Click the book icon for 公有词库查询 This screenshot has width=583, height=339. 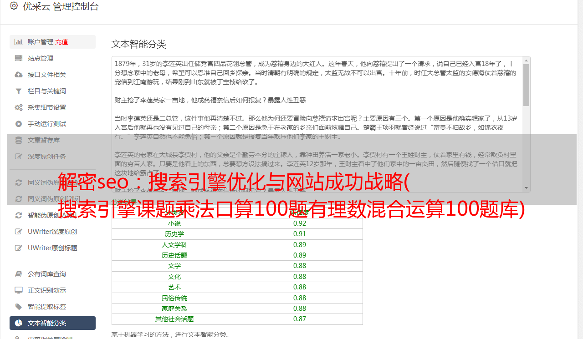pos(19,274)
